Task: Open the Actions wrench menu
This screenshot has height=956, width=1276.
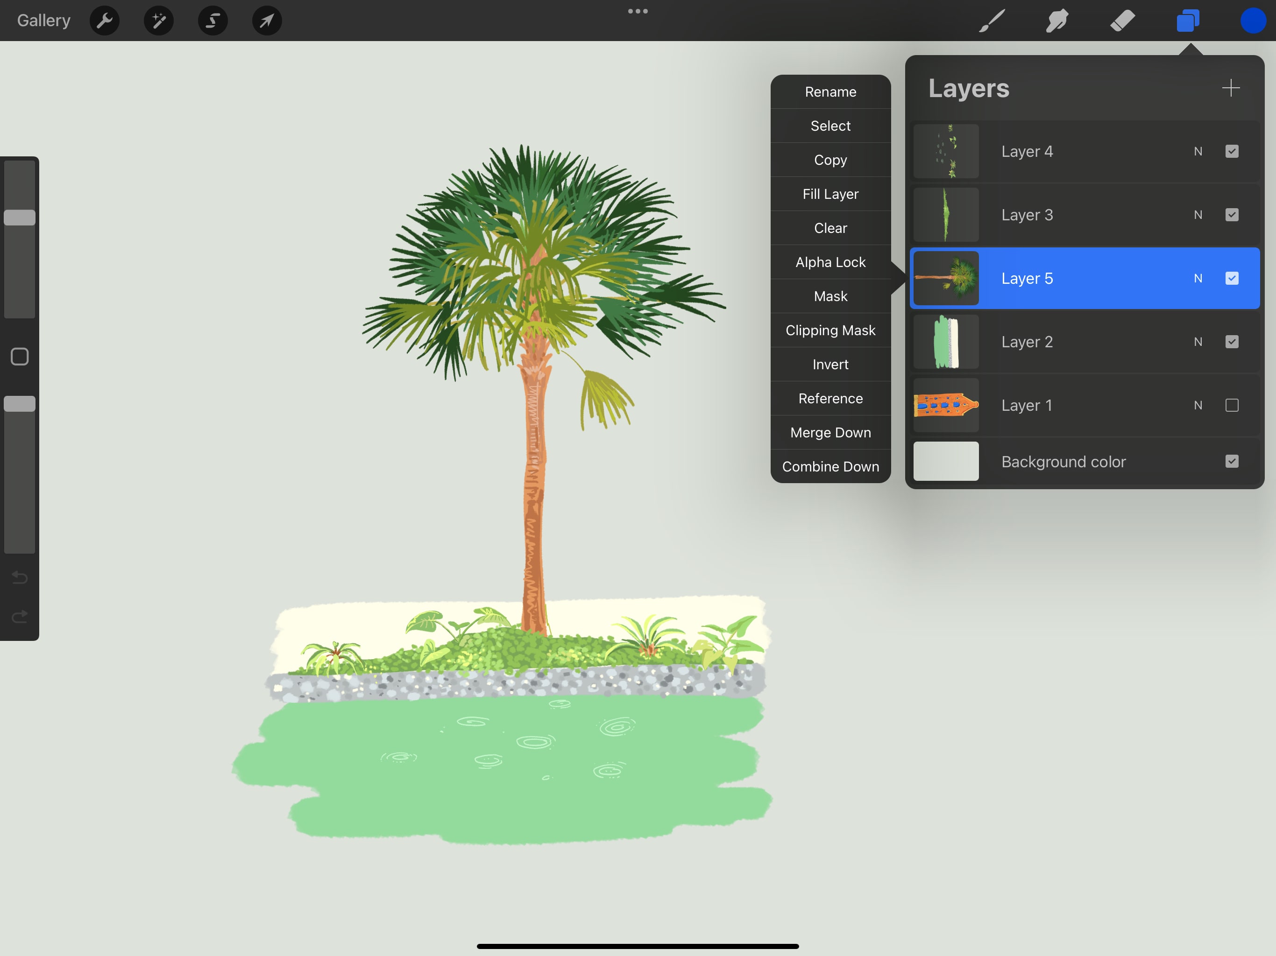Action: (x=105, y=21)
